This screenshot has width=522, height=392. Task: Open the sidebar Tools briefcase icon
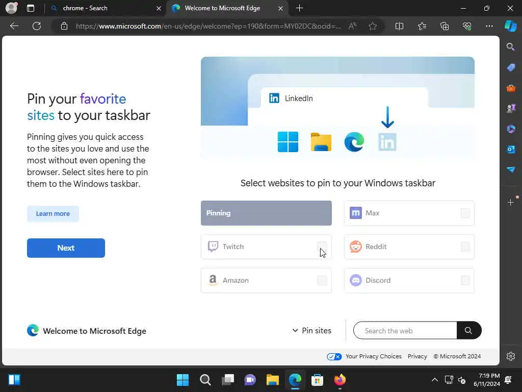511,88
